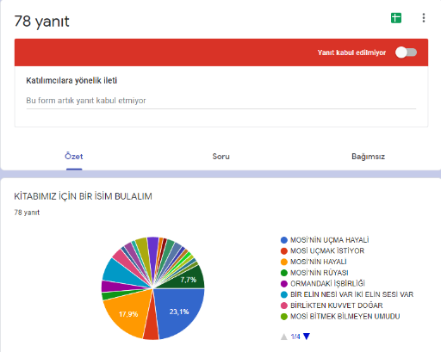Open responses in Google Sheets icon
Screen dimensions: 441x352
396,18
